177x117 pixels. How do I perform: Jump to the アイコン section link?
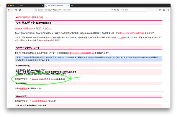(48, 28)
